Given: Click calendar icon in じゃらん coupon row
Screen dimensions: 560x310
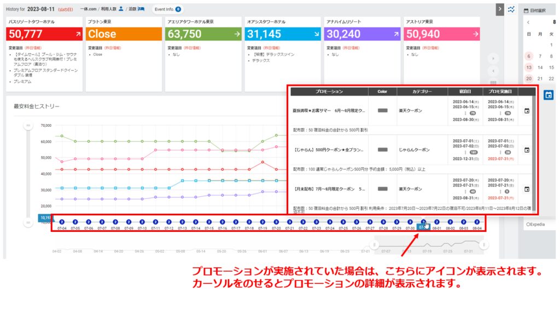Looking at the screenshot, I should pyautogui.click(x=527, y=150).
